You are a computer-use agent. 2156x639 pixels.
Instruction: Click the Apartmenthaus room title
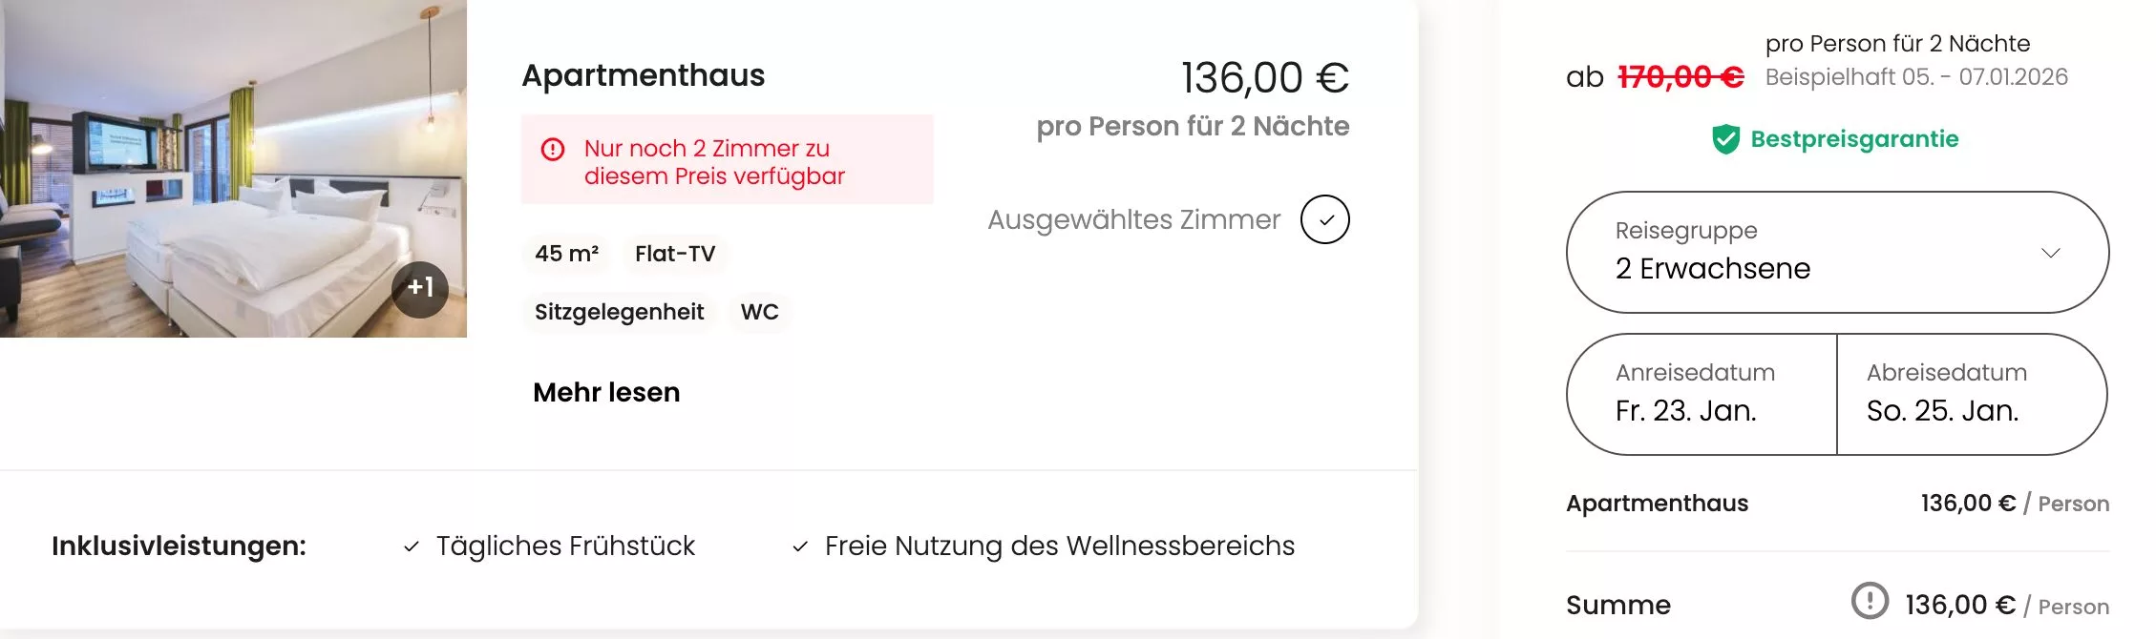[x=643, y=75]
